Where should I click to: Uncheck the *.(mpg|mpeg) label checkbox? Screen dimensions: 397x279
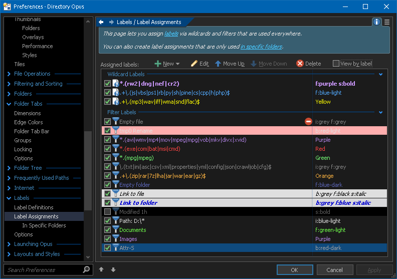[107, 158]
